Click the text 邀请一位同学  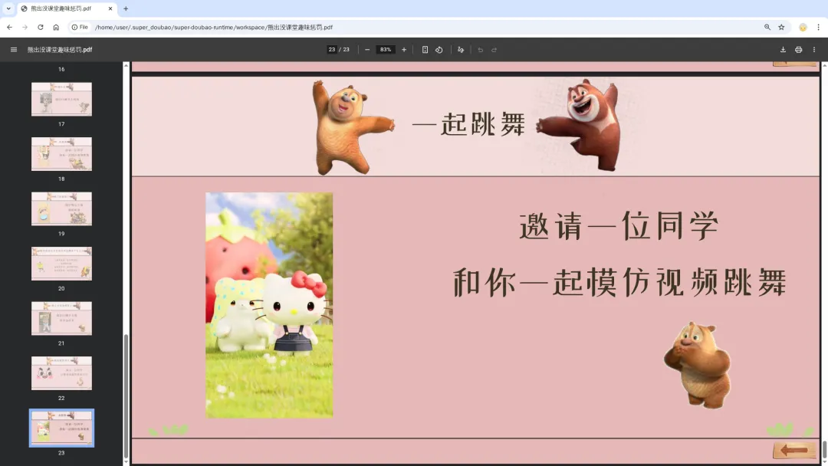tap(619, 226)
